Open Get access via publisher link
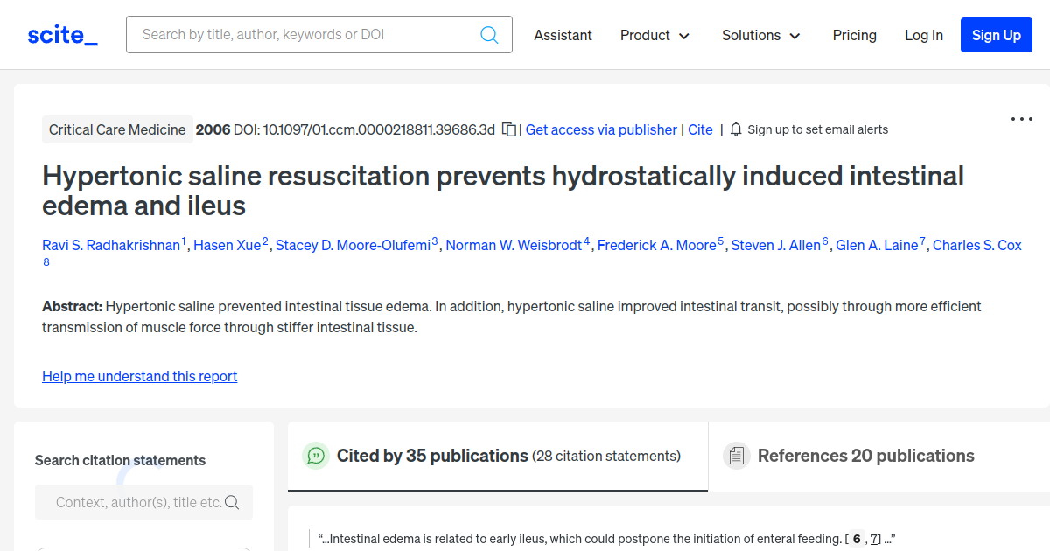The width and height of the screenshot is (1050, 551). point(601,129)
